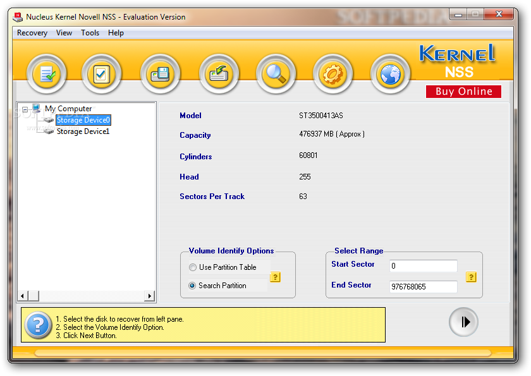Click the capacity value 476937 MB
This screenshot has height=376, width=531.
332,134
